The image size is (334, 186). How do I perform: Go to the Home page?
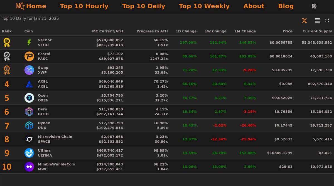[x=36, y=6]
